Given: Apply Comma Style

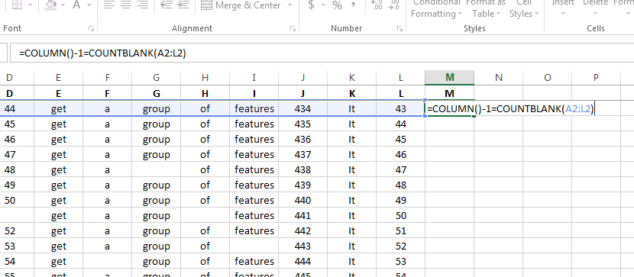Looking at the screenshot, I should tap(354, 5).
